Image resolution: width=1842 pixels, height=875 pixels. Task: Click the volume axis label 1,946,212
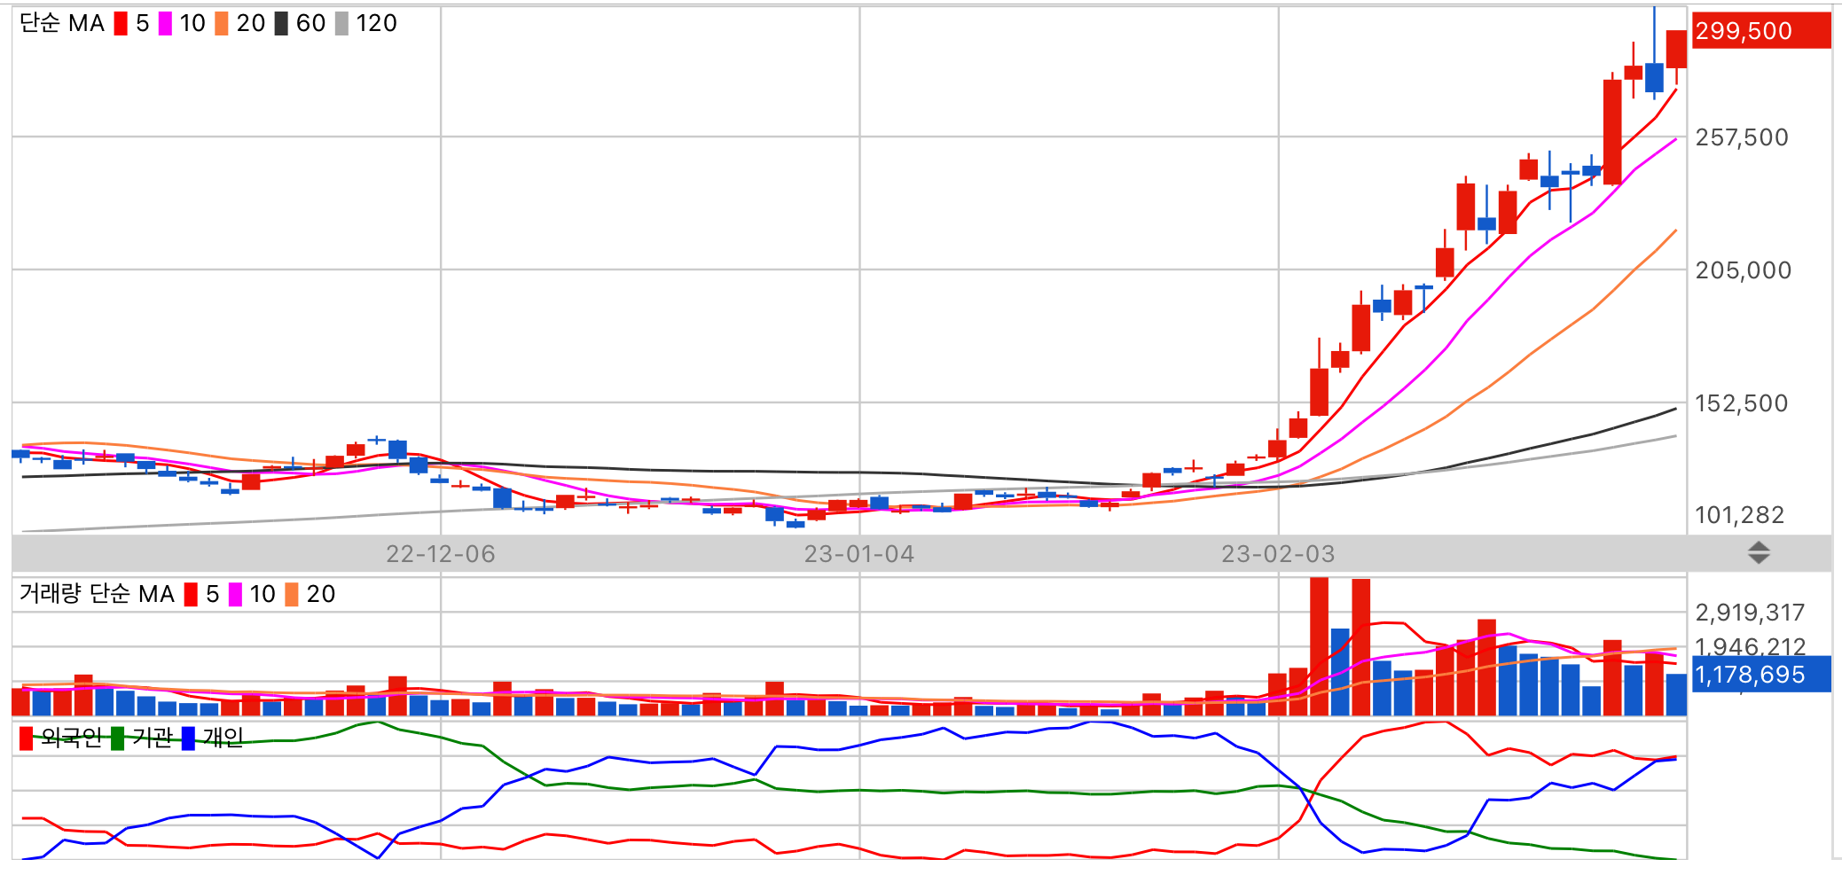point(1750,646)
